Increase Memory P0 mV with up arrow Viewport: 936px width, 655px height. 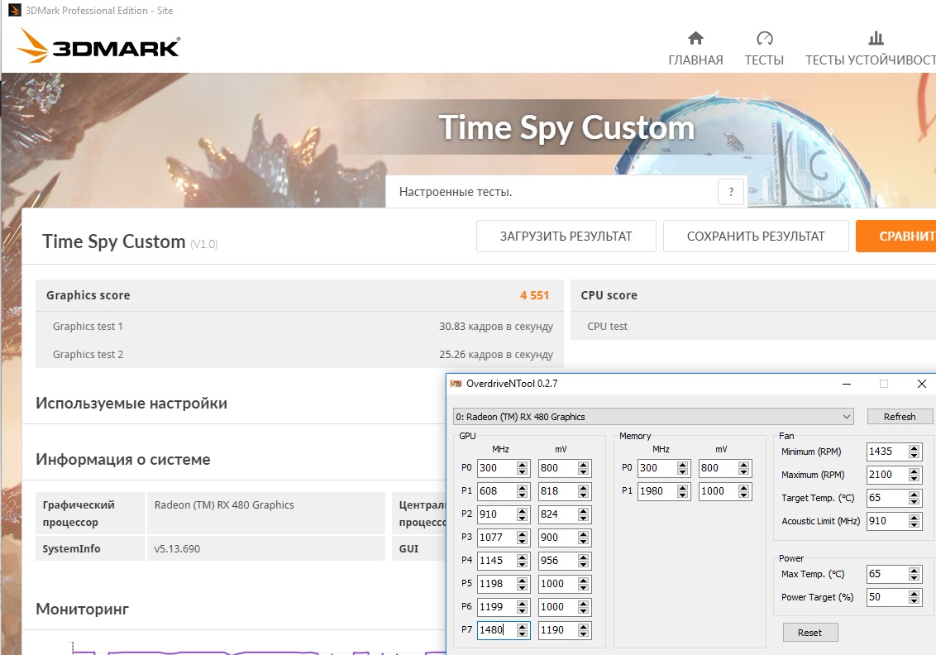[x=744, y=465]
